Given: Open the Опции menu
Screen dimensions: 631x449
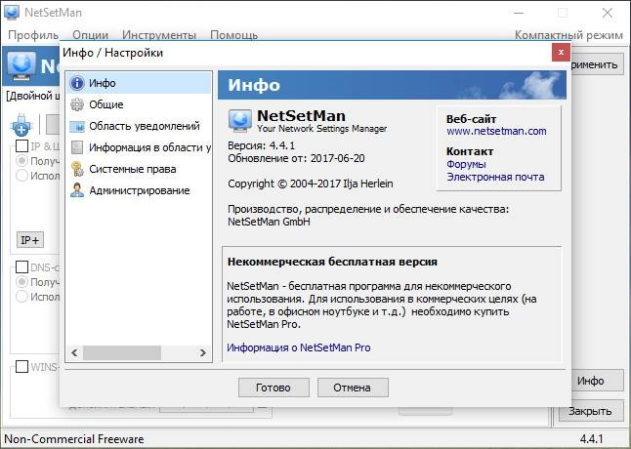Looking at the screenshot, I should [91, 35].
